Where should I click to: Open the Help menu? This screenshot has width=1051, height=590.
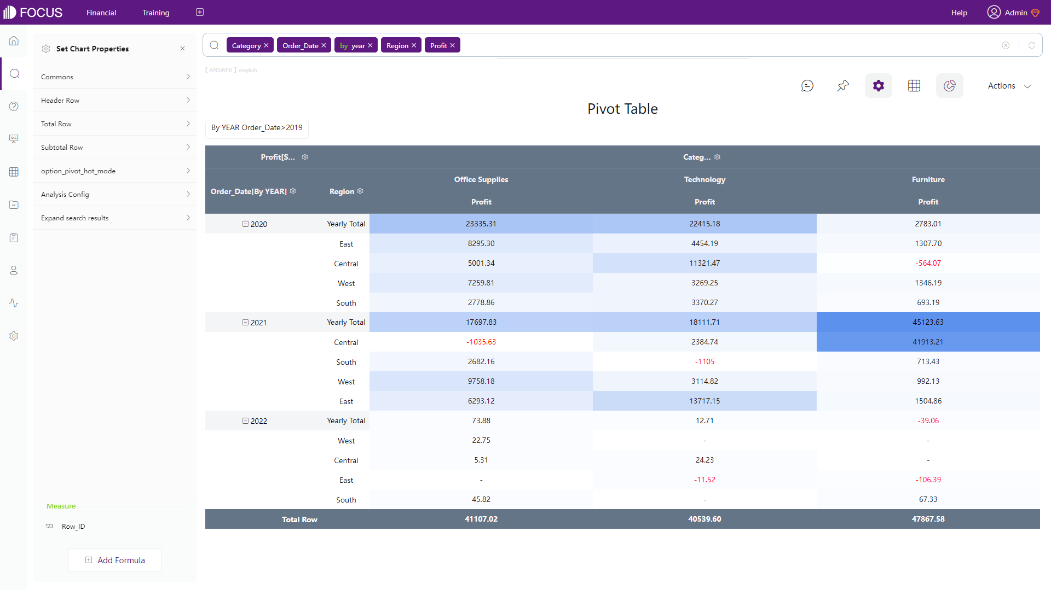[x=959, y=13]
